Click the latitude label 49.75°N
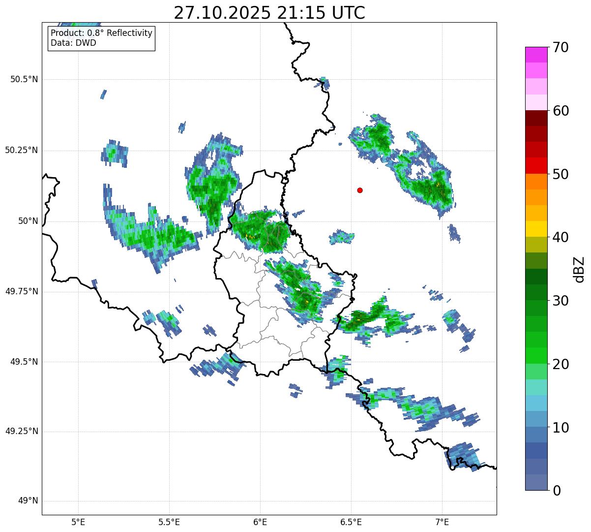Image resolution: width=591 pixels, height=532 pixels. (21, 291)
